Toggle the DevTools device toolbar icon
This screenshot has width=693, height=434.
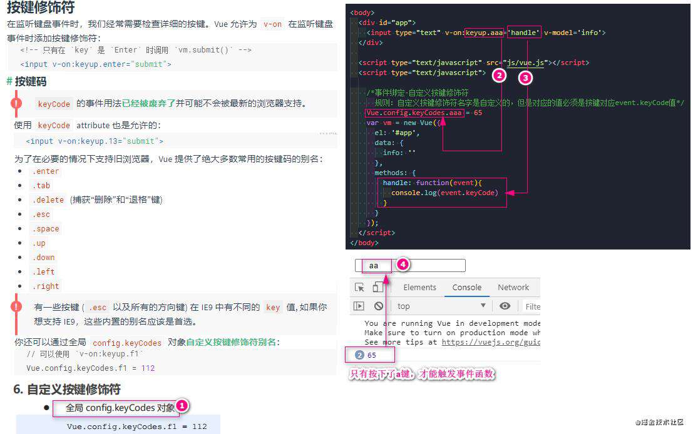[378, 288]
